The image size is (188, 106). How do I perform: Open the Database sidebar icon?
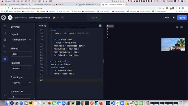click(x=5, y=52)
